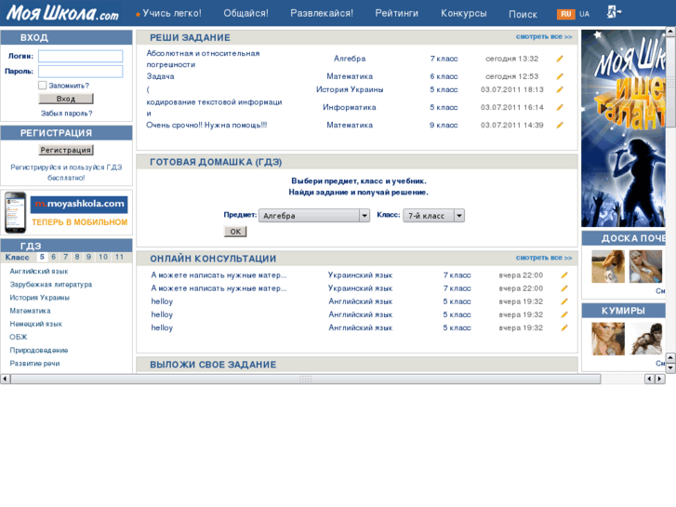Click pencil icon in second helloy consultation row
Viewport: 676px width, 507px height.
(563, 314)
